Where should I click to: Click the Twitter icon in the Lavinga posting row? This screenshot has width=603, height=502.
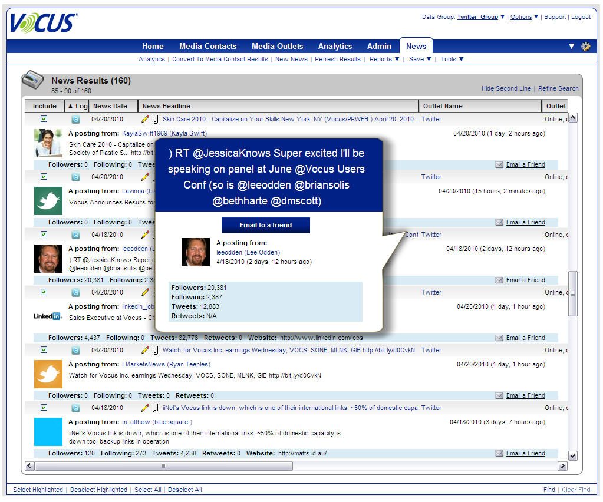click(x=76, y=177)
